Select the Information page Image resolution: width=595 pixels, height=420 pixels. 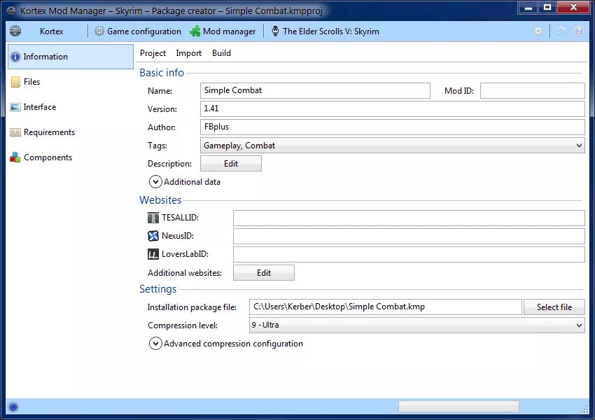click(x=71, y=57)
